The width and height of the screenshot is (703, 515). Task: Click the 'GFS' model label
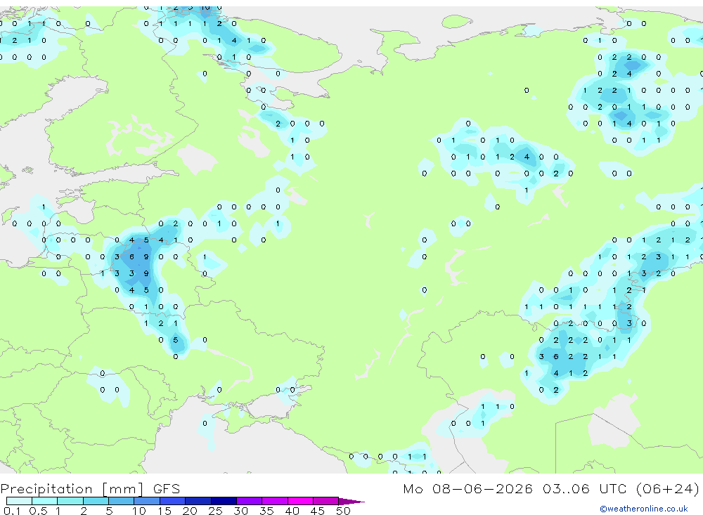click(167, 488)
